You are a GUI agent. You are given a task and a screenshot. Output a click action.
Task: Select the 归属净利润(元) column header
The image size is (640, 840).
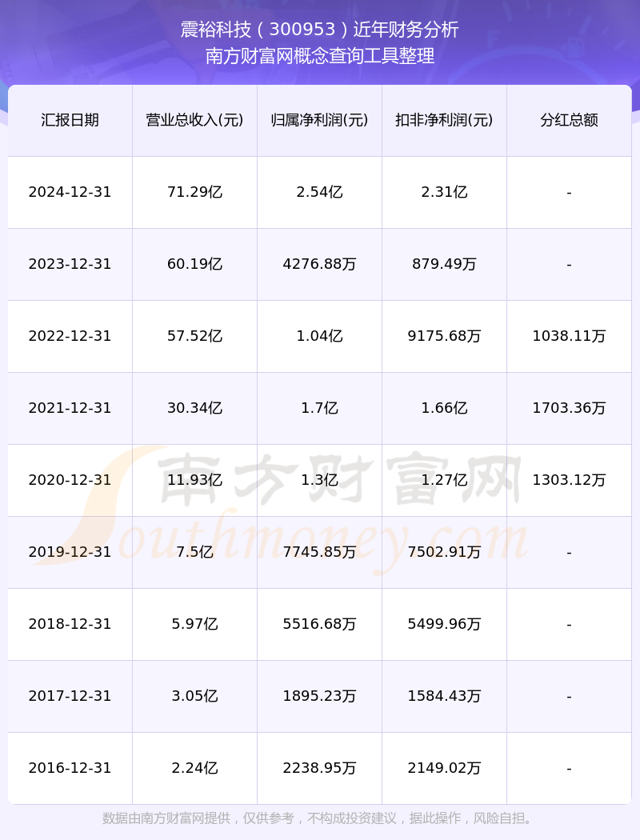[320, 120]
